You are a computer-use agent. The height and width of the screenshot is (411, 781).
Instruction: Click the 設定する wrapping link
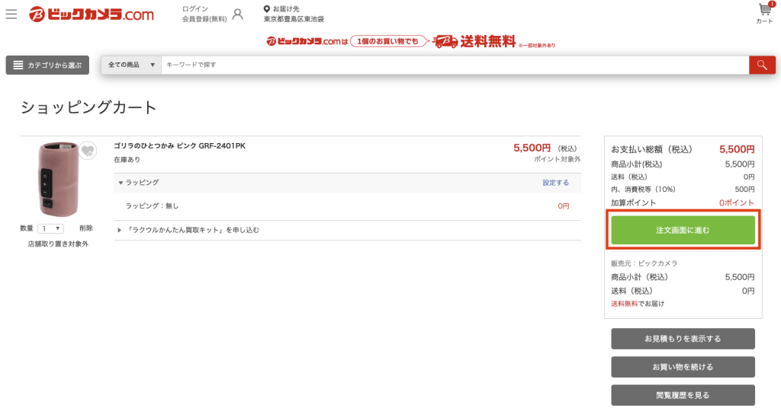point(555,183)
